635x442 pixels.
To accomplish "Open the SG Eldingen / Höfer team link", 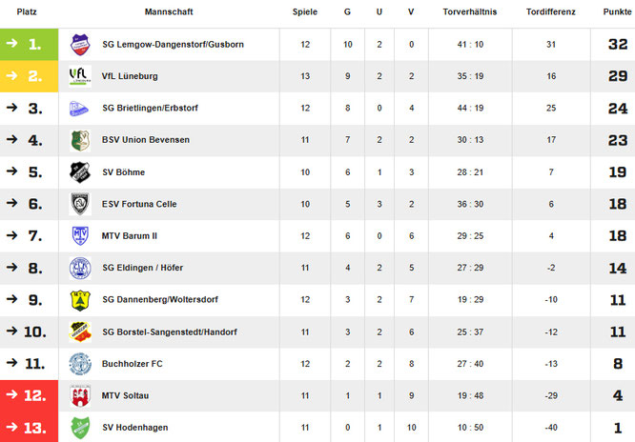I will (x=144, y=268).
